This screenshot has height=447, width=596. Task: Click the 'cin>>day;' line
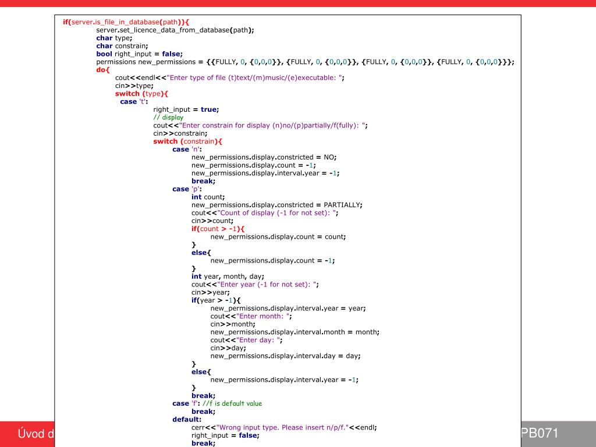point(228,348)
